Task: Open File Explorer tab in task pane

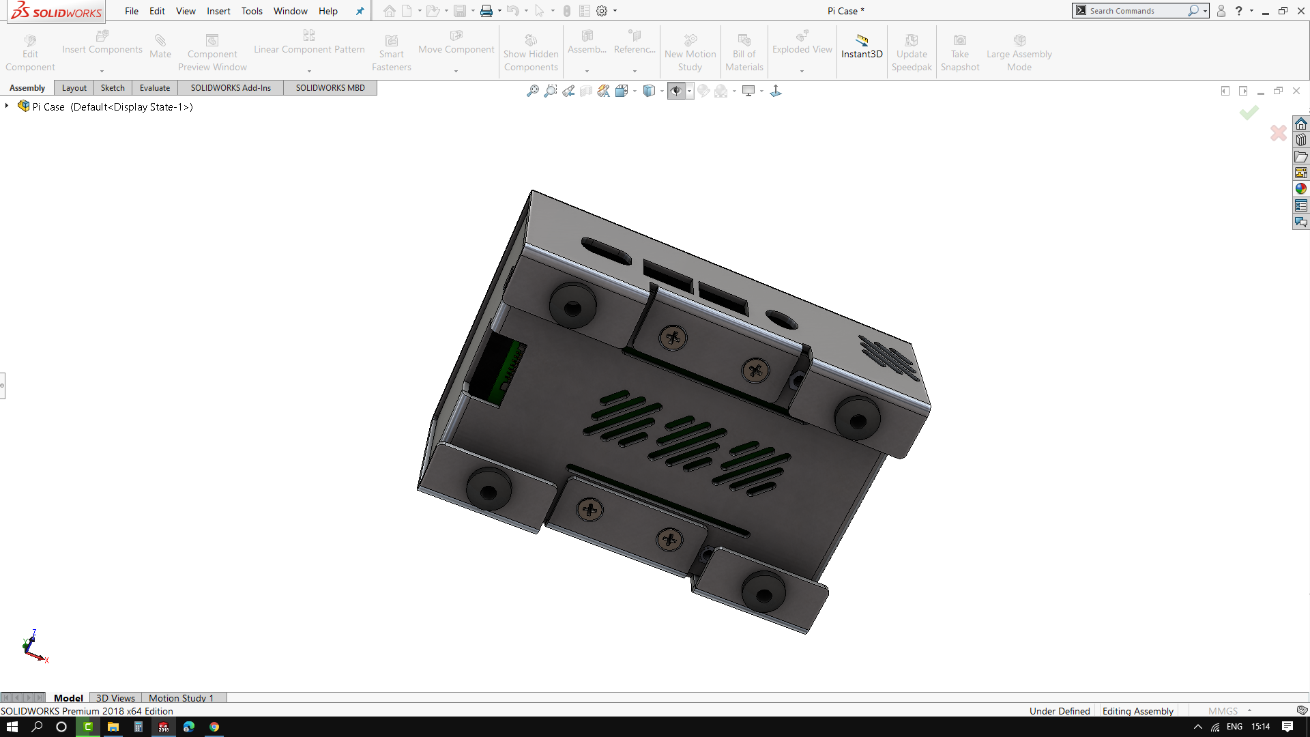Action: tap(1301, 156)
